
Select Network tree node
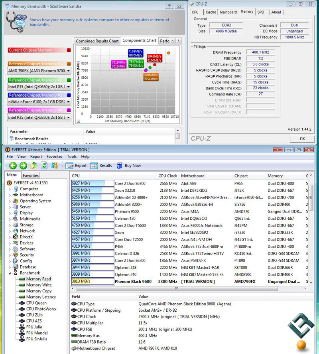pyautogui.click(x=28, y=231)
